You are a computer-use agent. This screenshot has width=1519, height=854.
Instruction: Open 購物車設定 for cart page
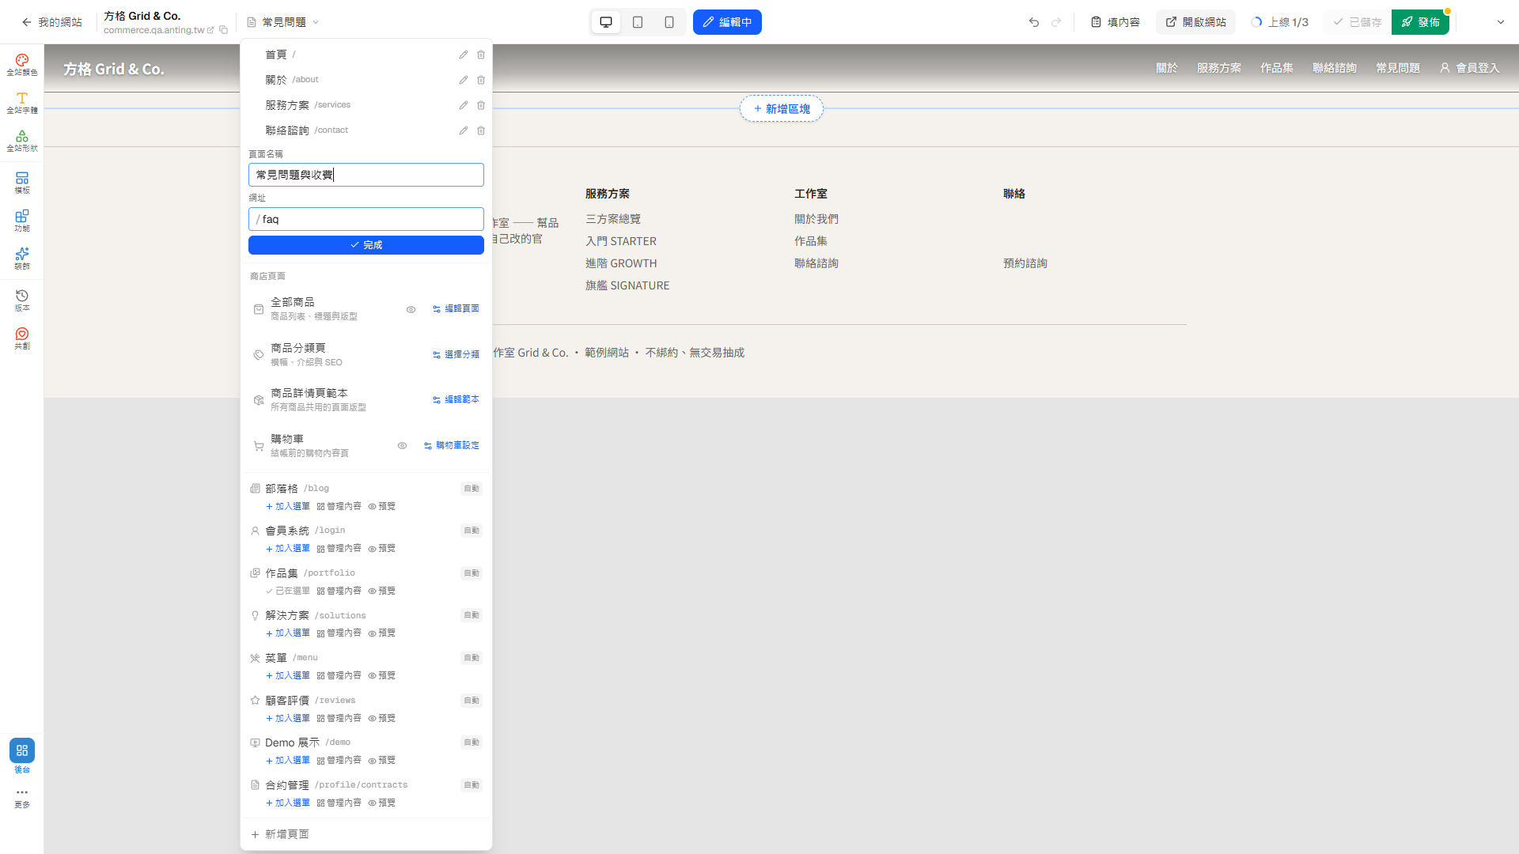pos(452,446)
